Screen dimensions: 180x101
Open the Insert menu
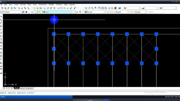[x=16, y=4]
